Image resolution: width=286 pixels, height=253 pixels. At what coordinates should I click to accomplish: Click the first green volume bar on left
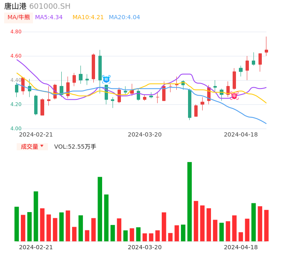point(17,224)
